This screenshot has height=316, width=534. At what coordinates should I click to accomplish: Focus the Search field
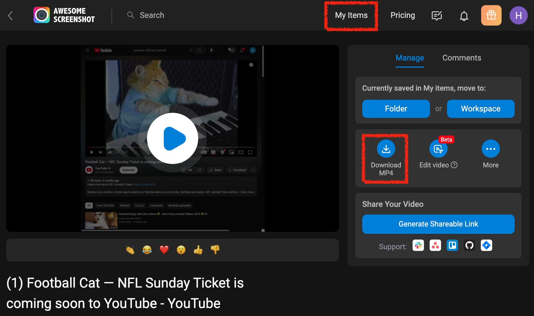coord(152,15)
